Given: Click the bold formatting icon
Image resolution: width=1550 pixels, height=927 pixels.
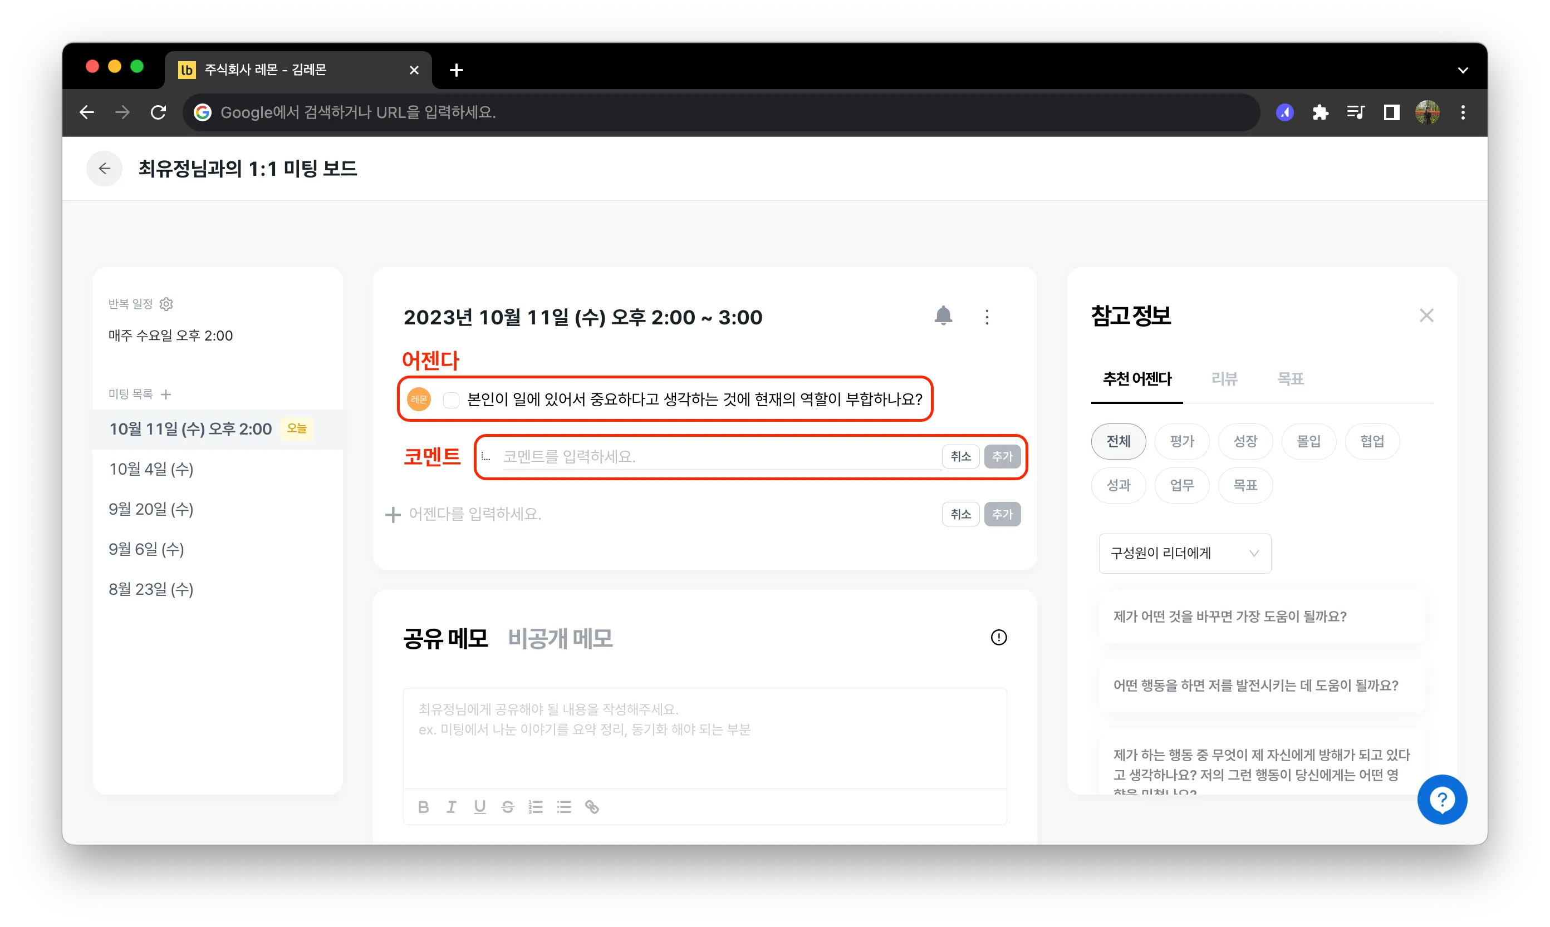Looking at the screenshot, I should [423, 807].
